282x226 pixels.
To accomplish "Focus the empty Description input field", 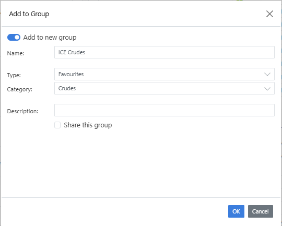I will click(164, 110).
